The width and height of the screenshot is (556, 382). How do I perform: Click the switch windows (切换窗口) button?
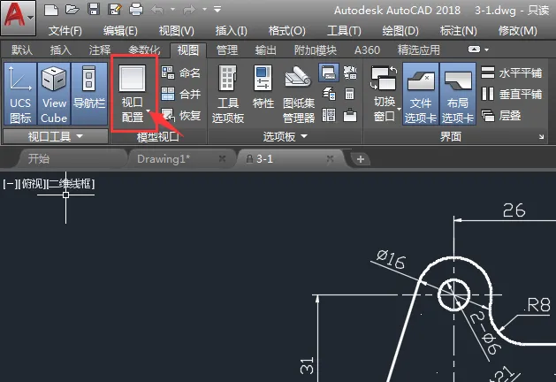tap(384, 94)
